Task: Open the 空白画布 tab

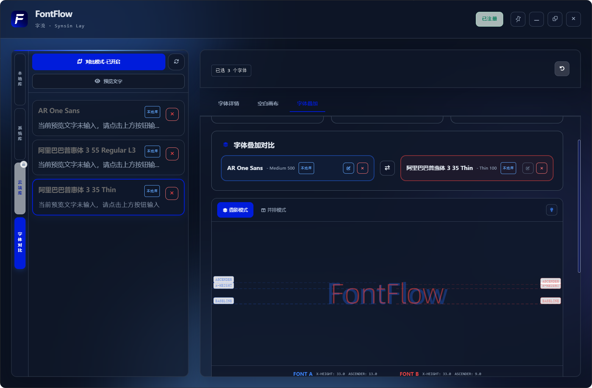Action: pos(268,103)
